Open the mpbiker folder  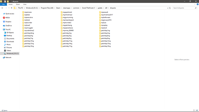pos(26,15)
